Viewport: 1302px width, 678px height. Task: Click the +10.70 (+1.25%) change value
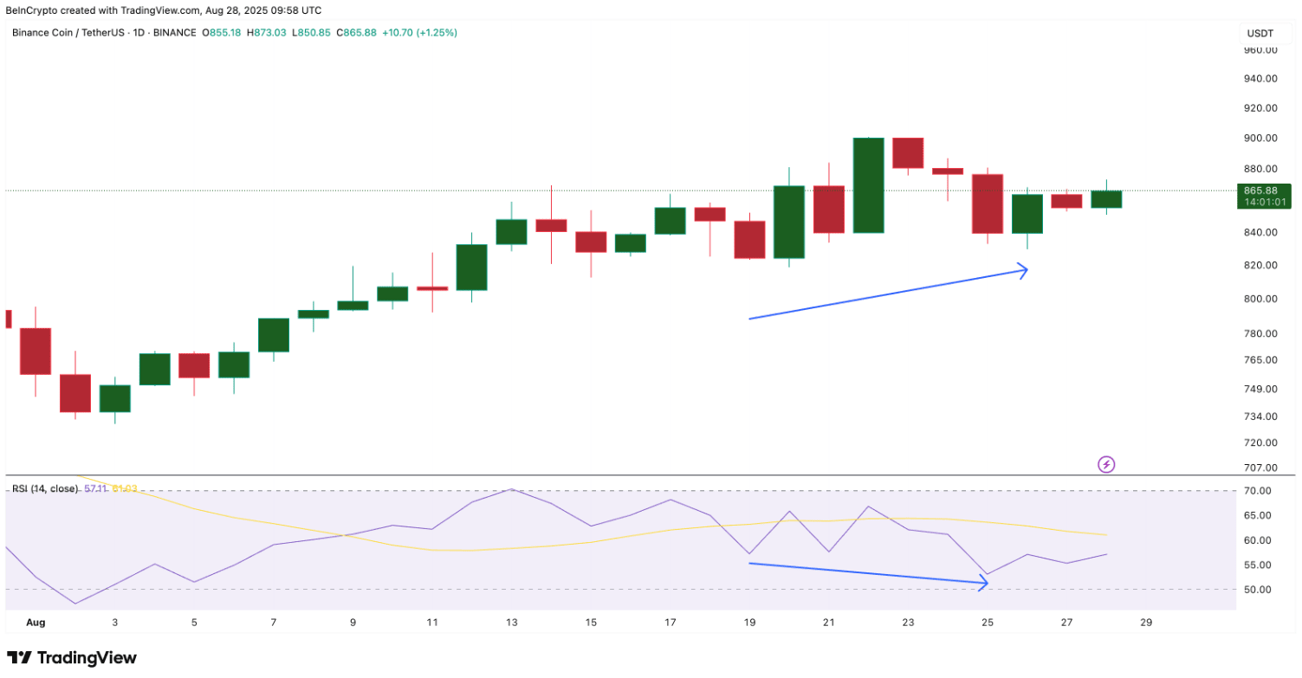(x=422, y=33)
